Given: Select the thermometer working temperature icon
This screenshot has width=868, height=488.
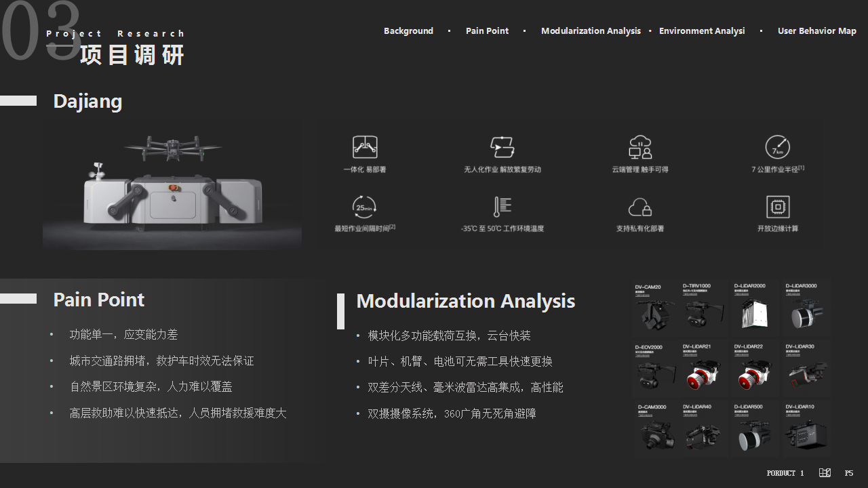Looking at the screenshot, I should [502, 205].
